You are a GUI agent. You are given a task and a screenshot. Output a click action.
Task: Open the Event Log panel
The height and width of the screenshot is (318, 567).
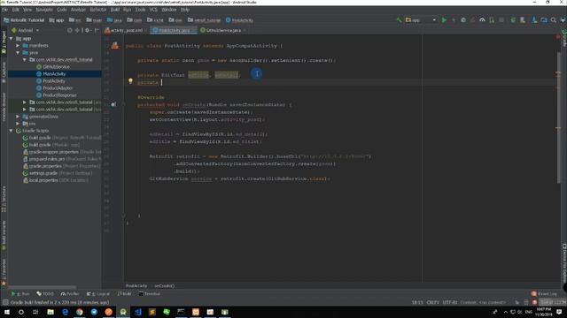coord(544,294)
